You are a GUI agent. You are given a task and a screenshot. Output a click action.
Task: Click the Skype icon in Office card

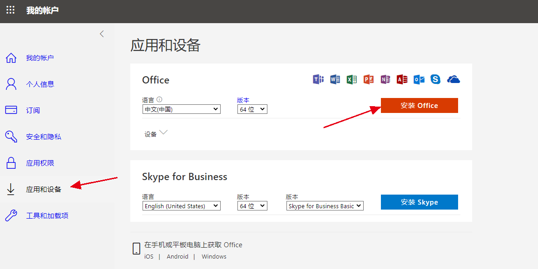click(435, 79)
